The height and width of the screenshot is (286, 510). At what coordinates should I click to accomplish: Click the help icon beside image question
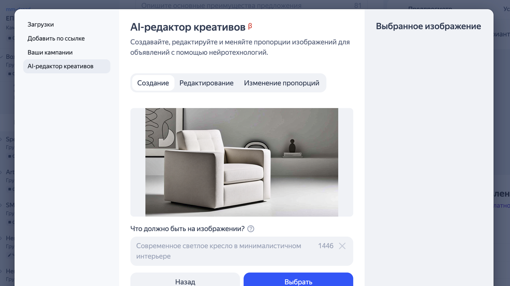[251, 229]
